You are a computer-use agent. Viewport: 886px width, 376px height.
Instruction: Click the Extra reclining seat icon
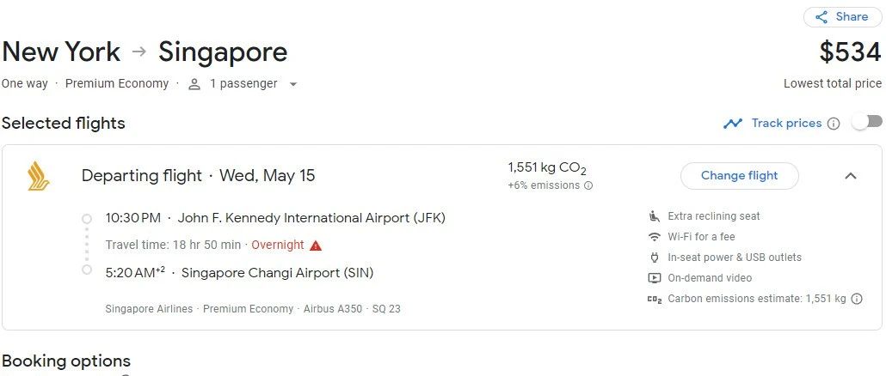[x=655, y=216]
